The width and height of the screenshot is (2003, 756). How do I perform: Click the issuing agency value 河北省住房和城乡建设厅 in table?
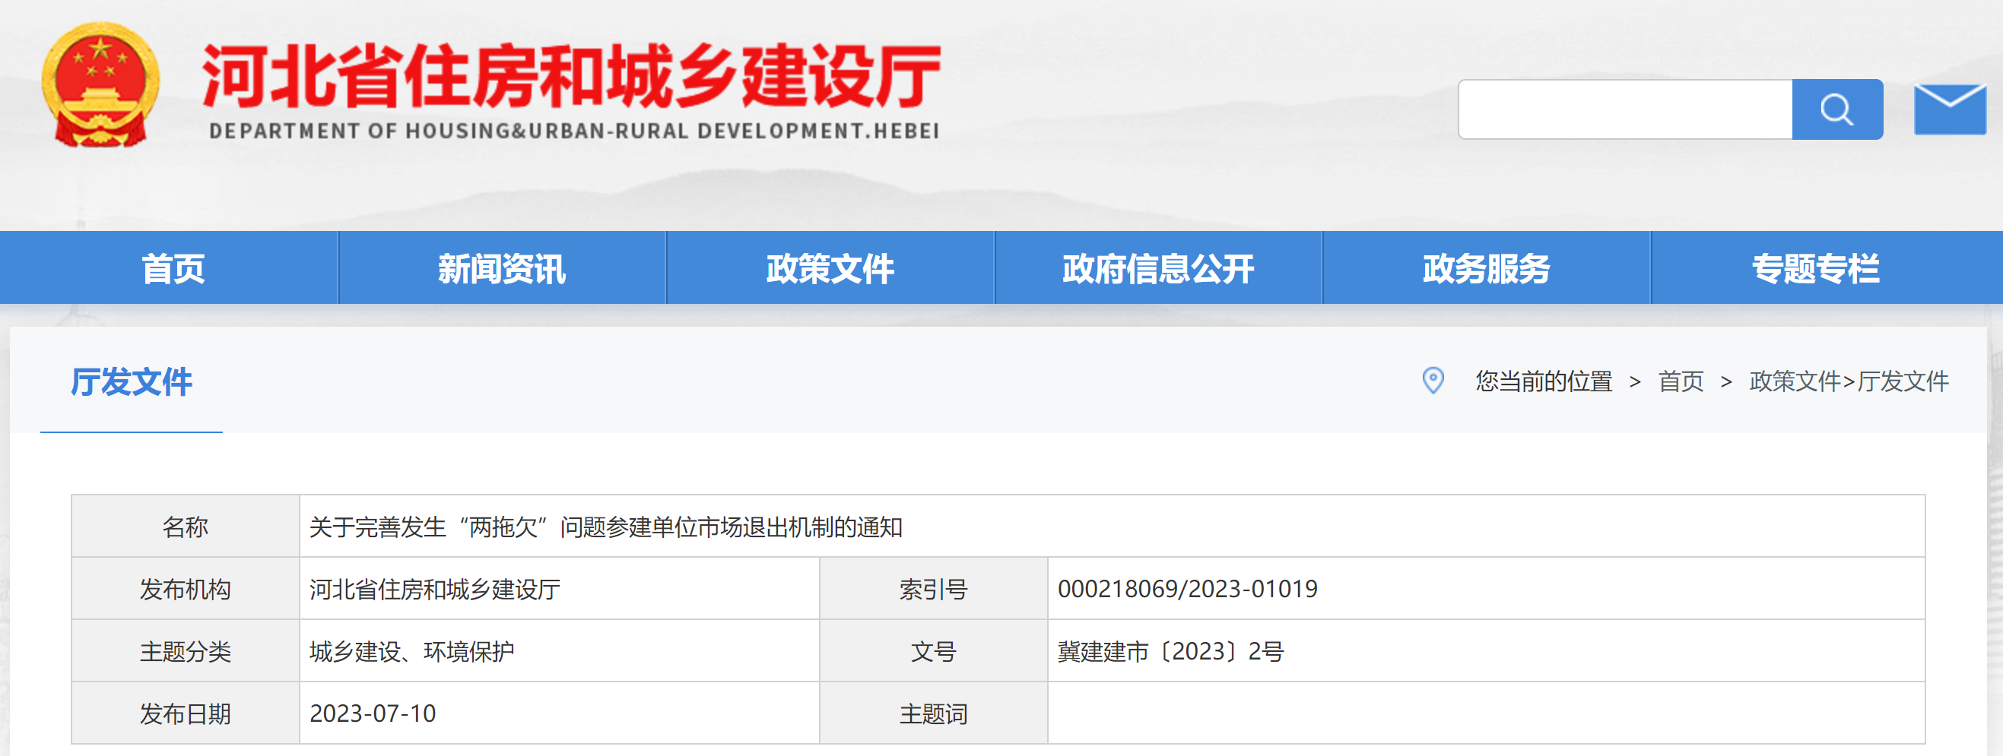click(435, 590)
